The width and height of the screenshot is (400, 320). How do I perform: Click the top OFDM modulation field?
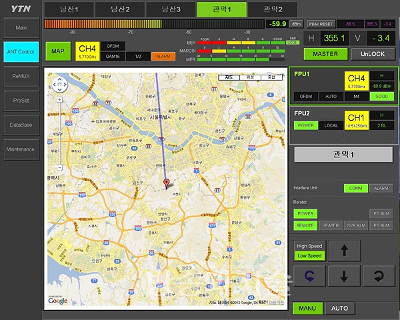point(113,46)
